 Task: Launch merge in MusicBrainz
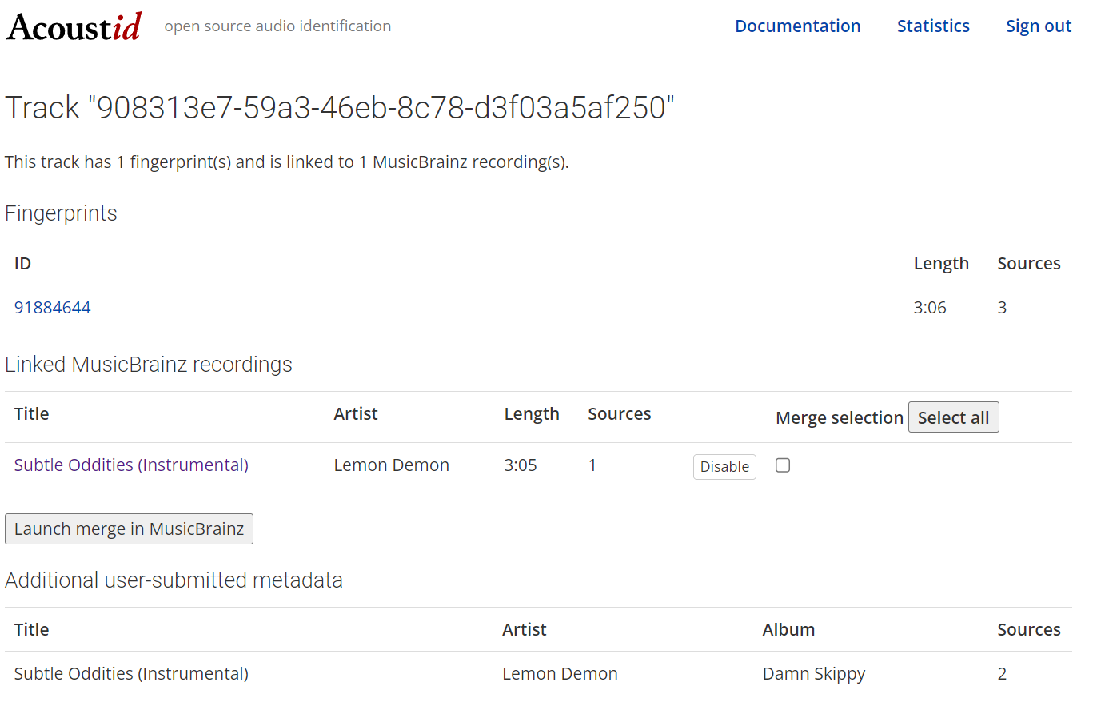(129, 529)
